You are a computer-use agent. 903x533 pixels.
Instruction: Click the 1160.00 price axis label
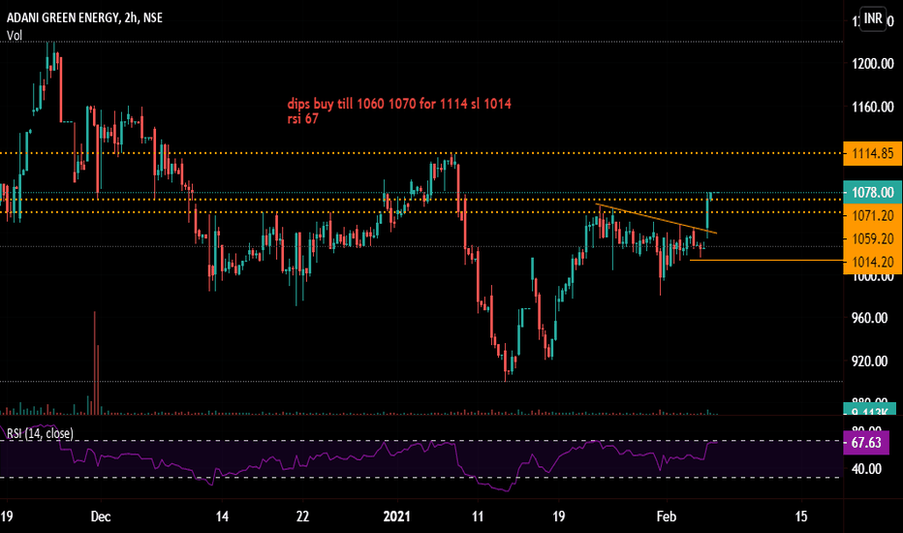(872, 108)
